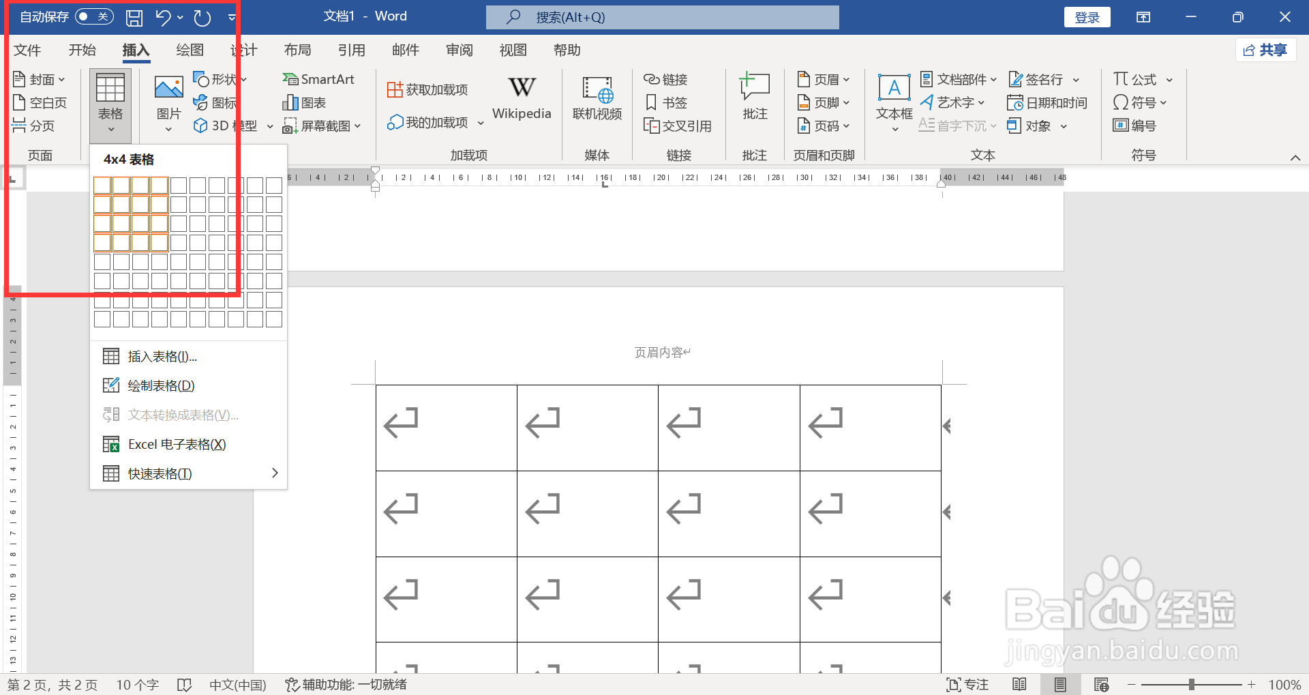This screenshot has height=695, width=1309.
Task: Click the 登录 sign-in button
Action: pyautogui.click(x=1087, y=17)
